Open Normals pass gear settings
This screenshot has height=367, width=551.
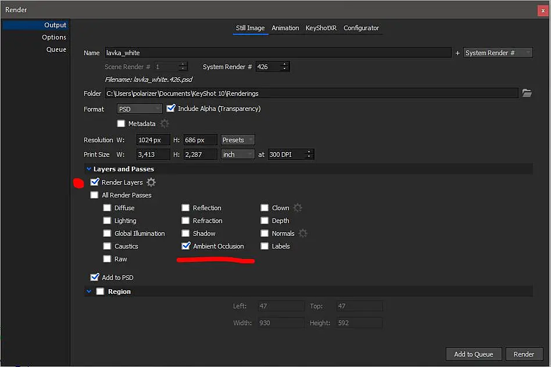pyautogui.click(x=303, y=233)
